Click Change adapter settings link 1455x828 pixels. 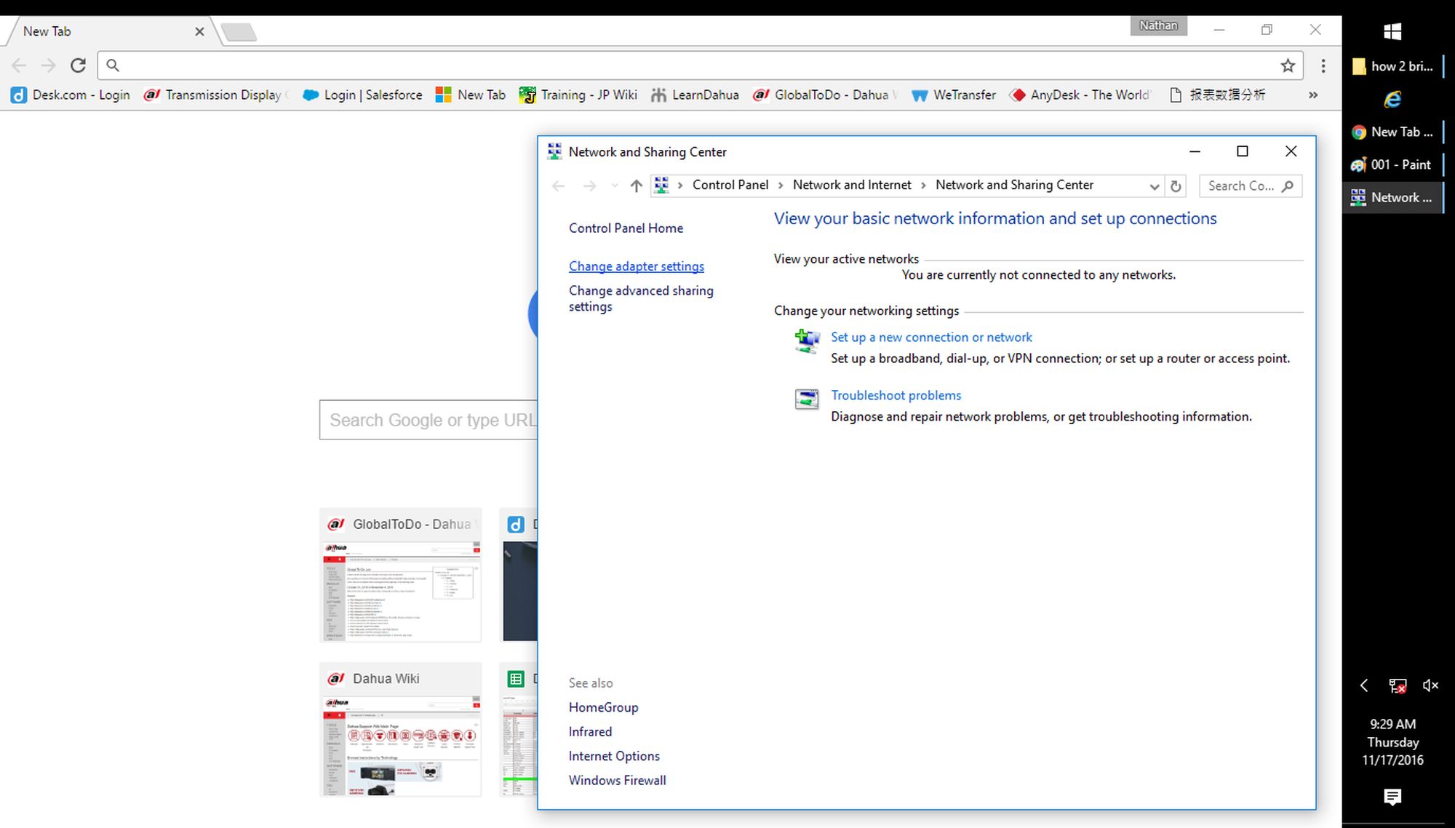(x=636, y=266)
